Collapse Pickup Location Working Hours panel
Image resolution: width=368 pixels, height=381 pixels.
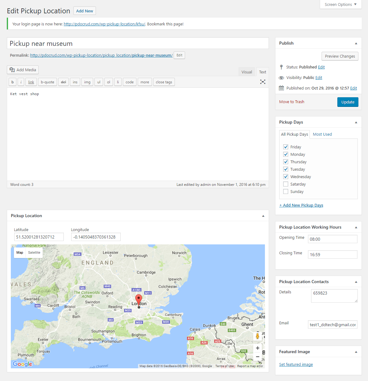pyautogui.click(x=356, y=227)
